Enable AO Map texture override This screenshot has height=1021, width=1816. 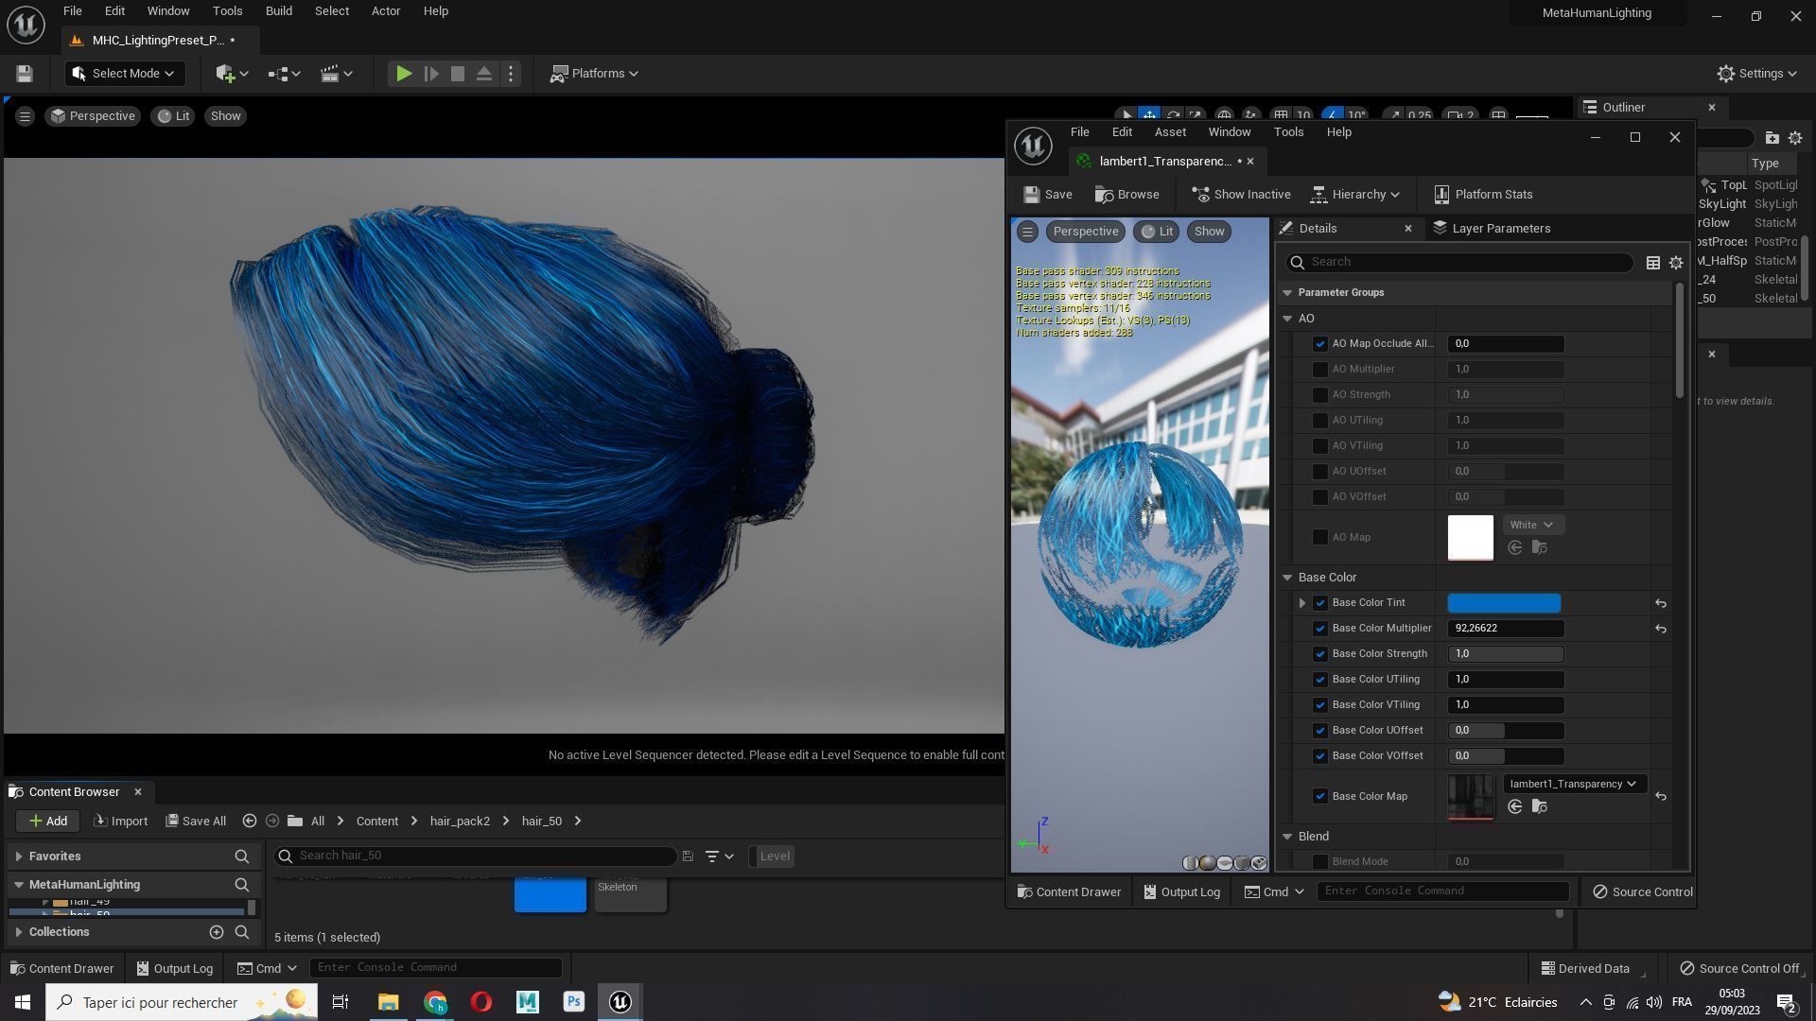click(1320, 538)
